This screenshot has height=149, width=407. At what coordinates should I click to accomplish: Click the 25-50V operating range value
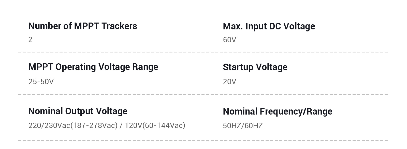(41, 82)
